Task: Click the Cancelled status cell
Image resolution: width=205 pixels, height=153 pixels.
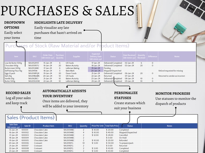Action: point(123,135)
